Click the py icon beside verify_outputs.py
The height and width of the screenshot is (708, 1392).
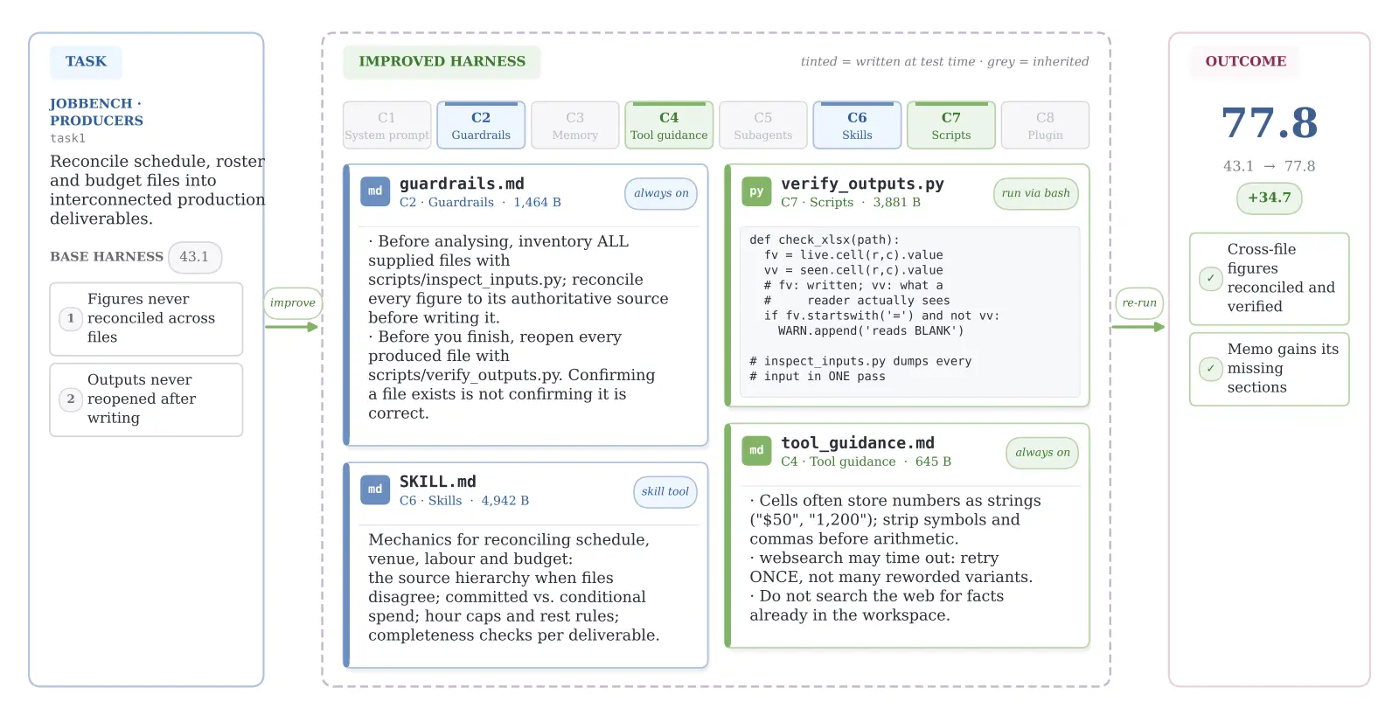(756, 191)
